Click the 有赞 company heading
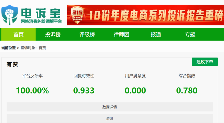This screenshot has height=123, width=224. (12, 64)
